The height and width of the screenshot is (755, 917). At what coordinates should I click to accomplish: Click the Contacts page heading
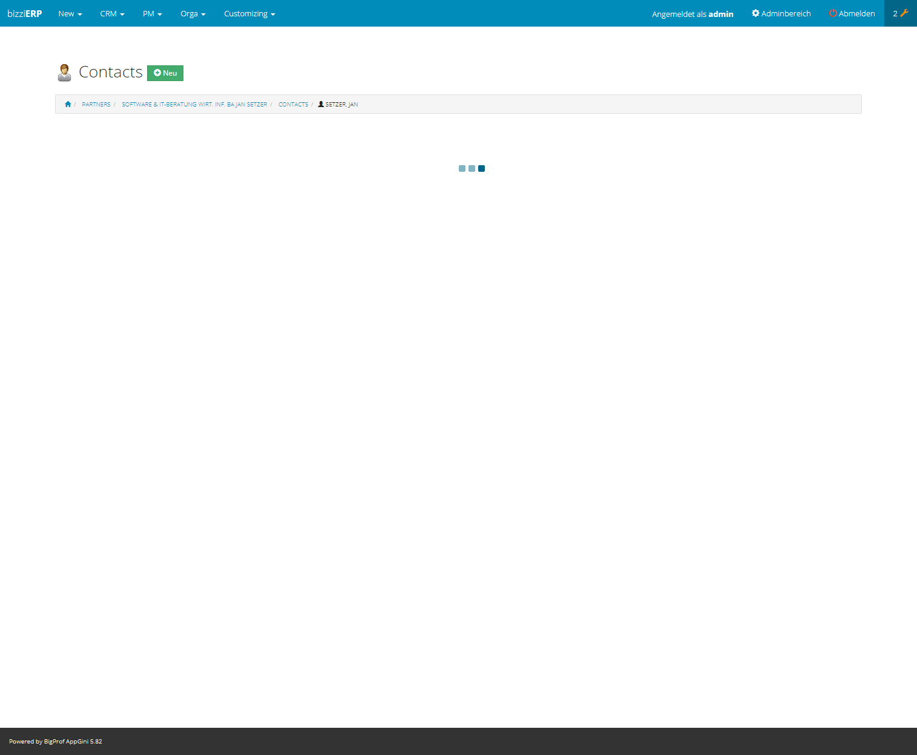point(111,72)
